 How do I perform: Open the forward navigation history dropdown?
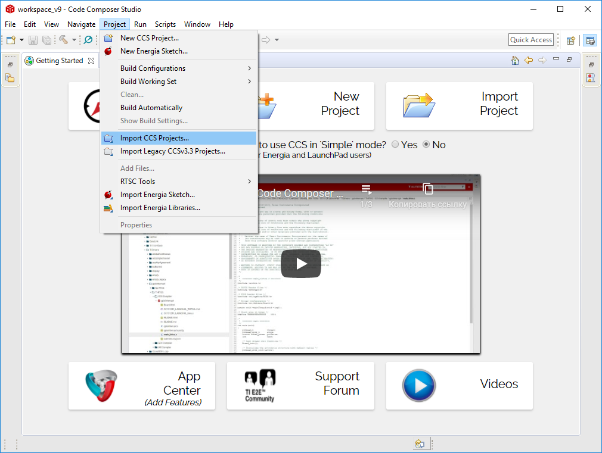tap(277, 40)
